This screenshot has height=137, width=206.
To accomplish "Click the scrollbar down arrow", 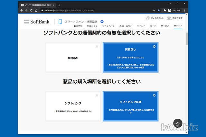I will (187, 132).
